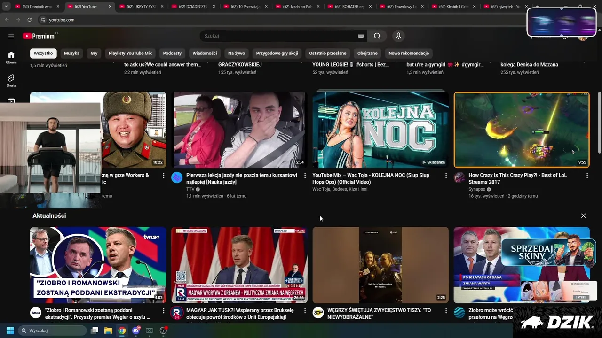Open options menu for the Workers & video
Image resolution: width=602 pixels, height=338 pixels.
[x=164, y=176]
